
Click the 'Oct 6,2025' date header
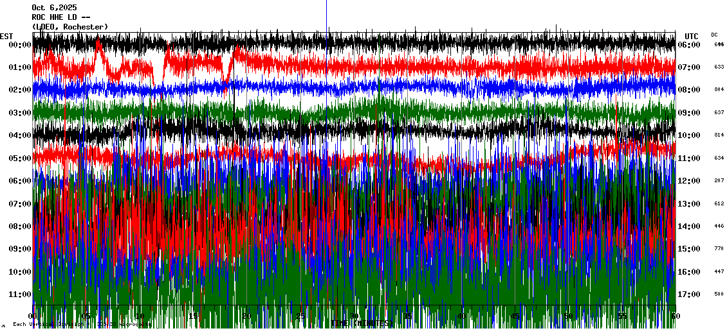54,8
